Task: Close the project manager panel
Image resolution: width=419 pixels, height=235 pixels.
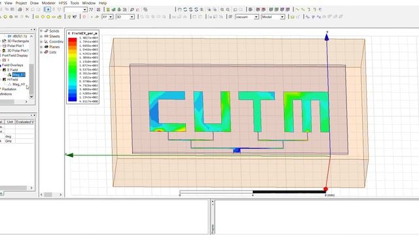Action: tap(35, 29)
